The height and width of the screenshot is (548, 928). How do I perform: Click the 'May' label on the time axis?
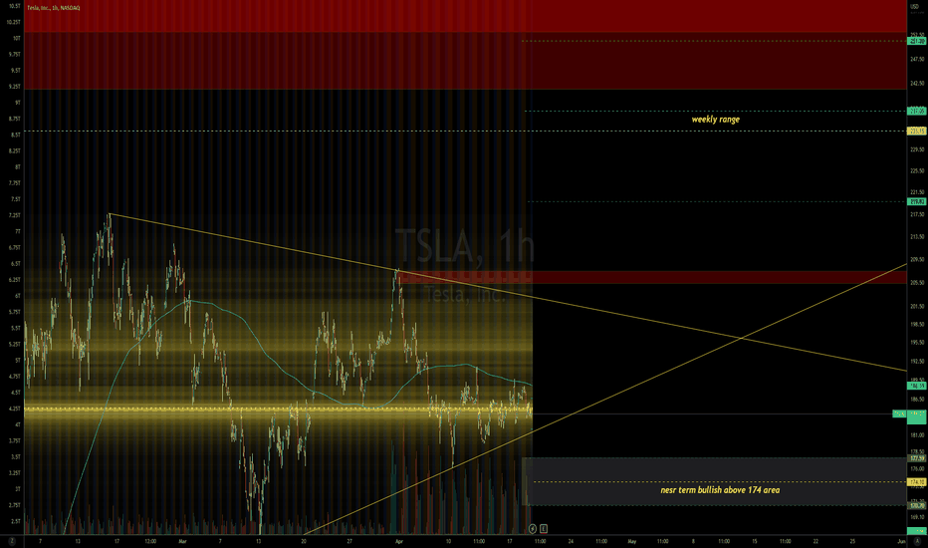pyautogui.click(x=632, y=541)
